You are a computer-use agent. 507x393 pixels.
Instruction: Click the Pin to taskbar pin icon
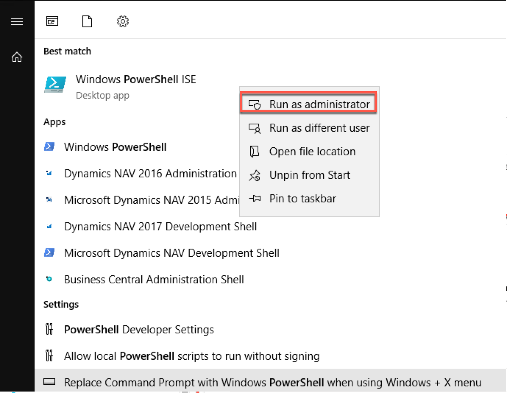tap(255, 199)
